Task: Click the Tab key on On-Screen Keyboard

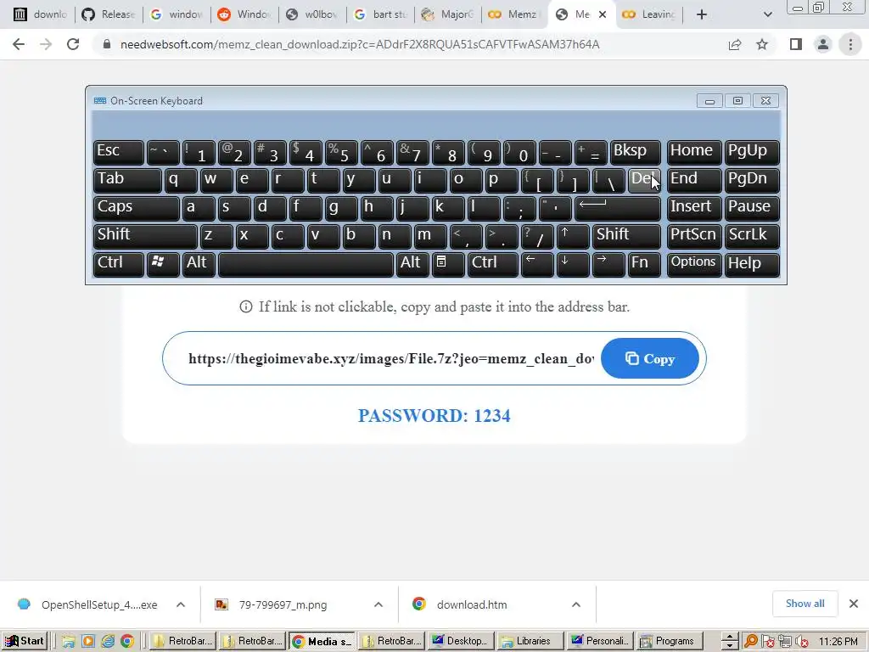Action: [x=127, y=180]
